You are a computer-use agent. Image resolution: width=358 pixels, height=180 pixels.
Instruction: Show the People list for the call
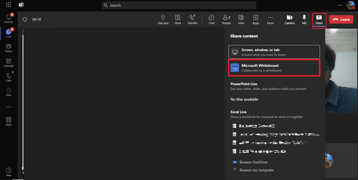[x=226, y=19]
